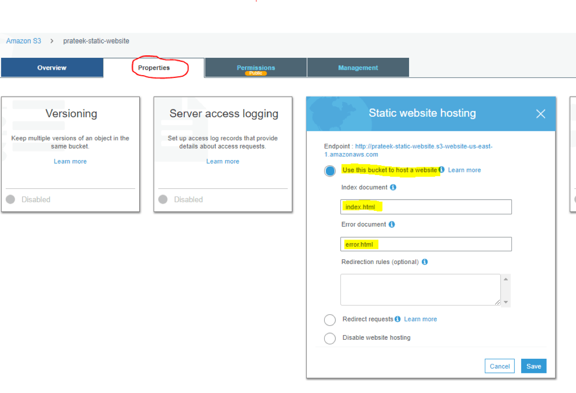
Task: Click info icon beside Redirect requests
Action: pyautogui.click(x=398, y=319)
